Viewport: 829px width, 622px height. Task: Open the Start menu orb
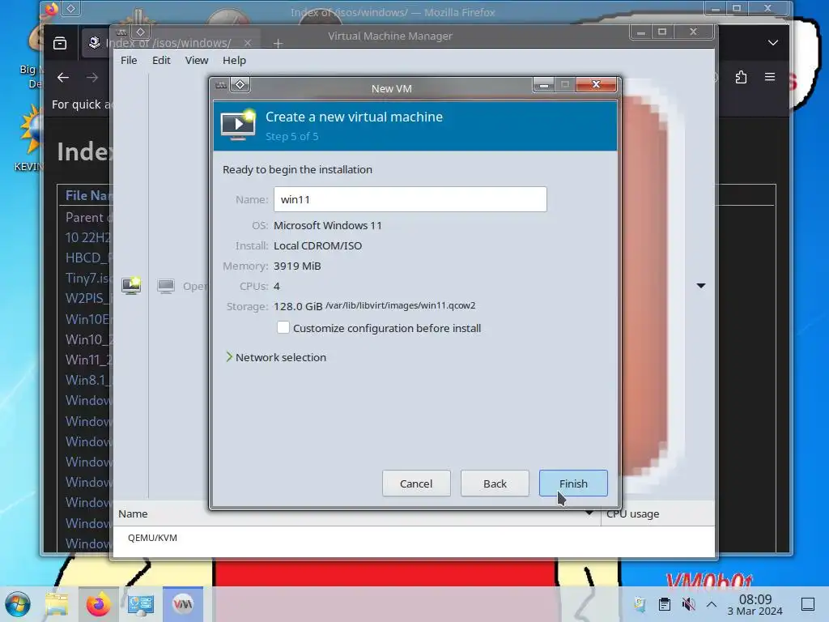coord(18,604)
